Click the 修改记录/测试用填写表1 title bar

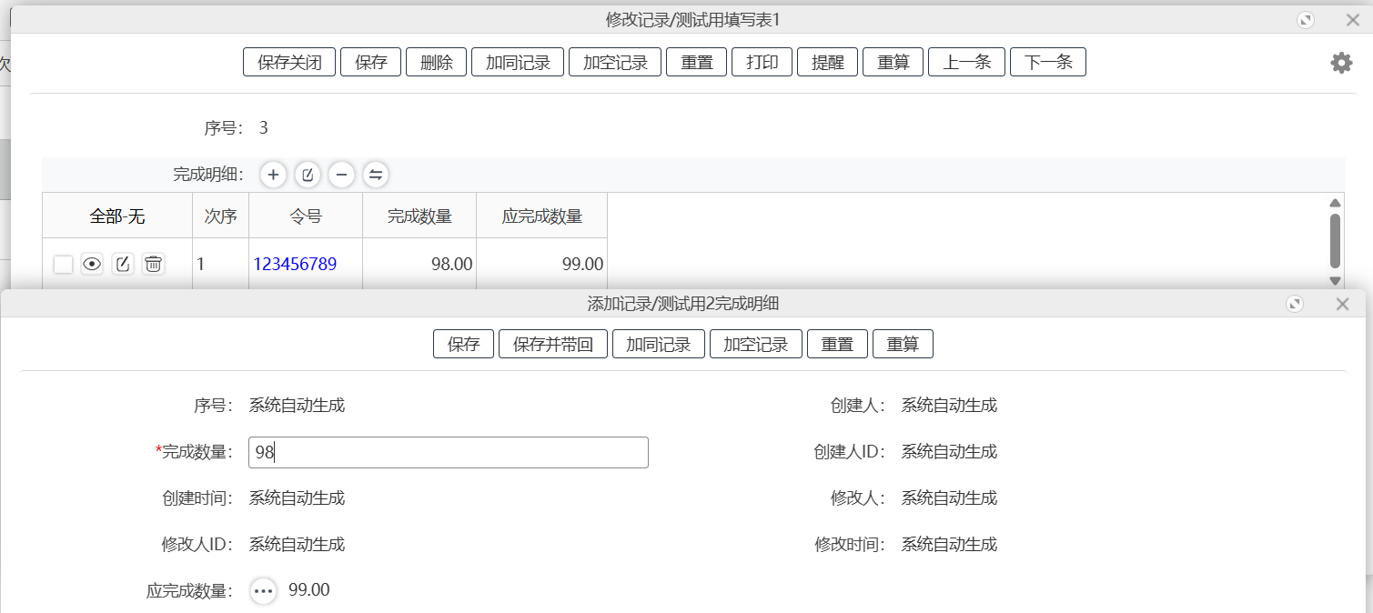(x=686, y=17)
